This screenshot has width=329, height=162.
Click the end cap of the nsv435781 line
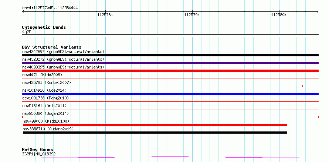[x=303, y=86]
